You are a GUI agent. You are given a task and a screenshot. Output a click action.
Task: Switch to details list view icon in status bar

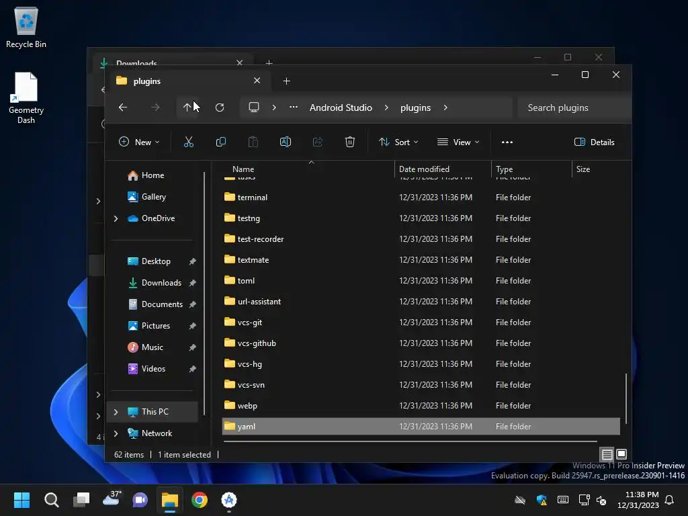[607, 454]
